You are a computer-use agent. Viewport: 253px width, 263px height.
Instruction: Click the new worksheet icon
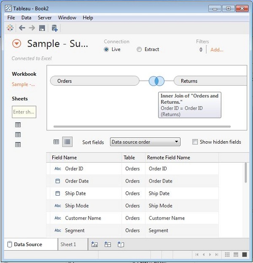(94, 244)
